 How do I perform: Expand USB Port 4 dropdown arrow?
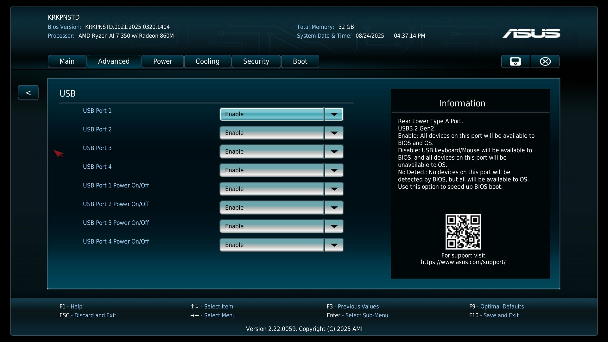(x=334, y=170)
